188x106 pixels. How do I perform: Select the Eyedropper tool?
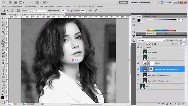[3, 36]
